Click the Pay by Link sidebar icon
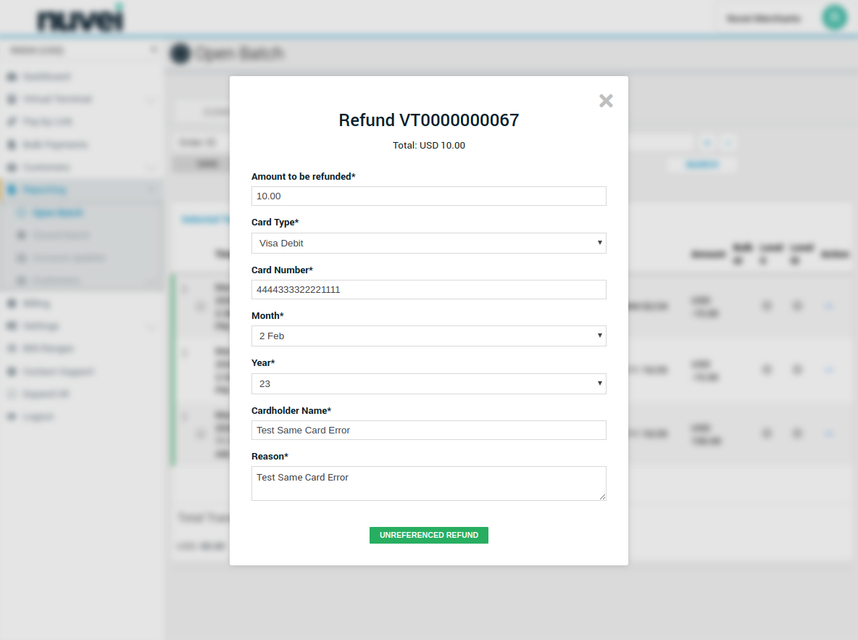The image size is (858, 640). (12, 122)
